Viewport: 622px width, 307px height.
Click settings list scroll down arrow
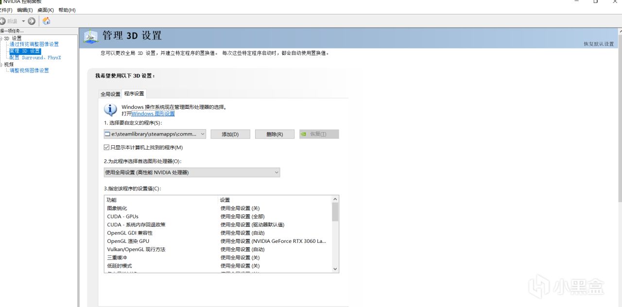pos(335,269)
